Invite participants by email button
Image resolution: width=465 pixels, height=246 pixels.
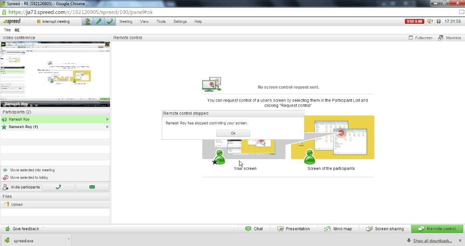pos(92,187)
